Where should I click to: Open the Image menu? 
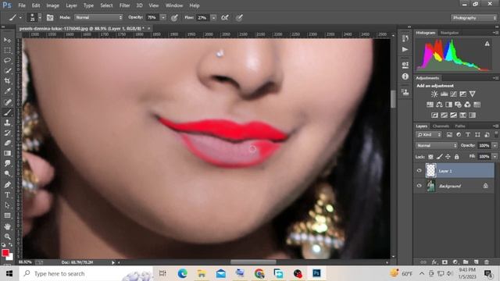[x=52, y=5]
